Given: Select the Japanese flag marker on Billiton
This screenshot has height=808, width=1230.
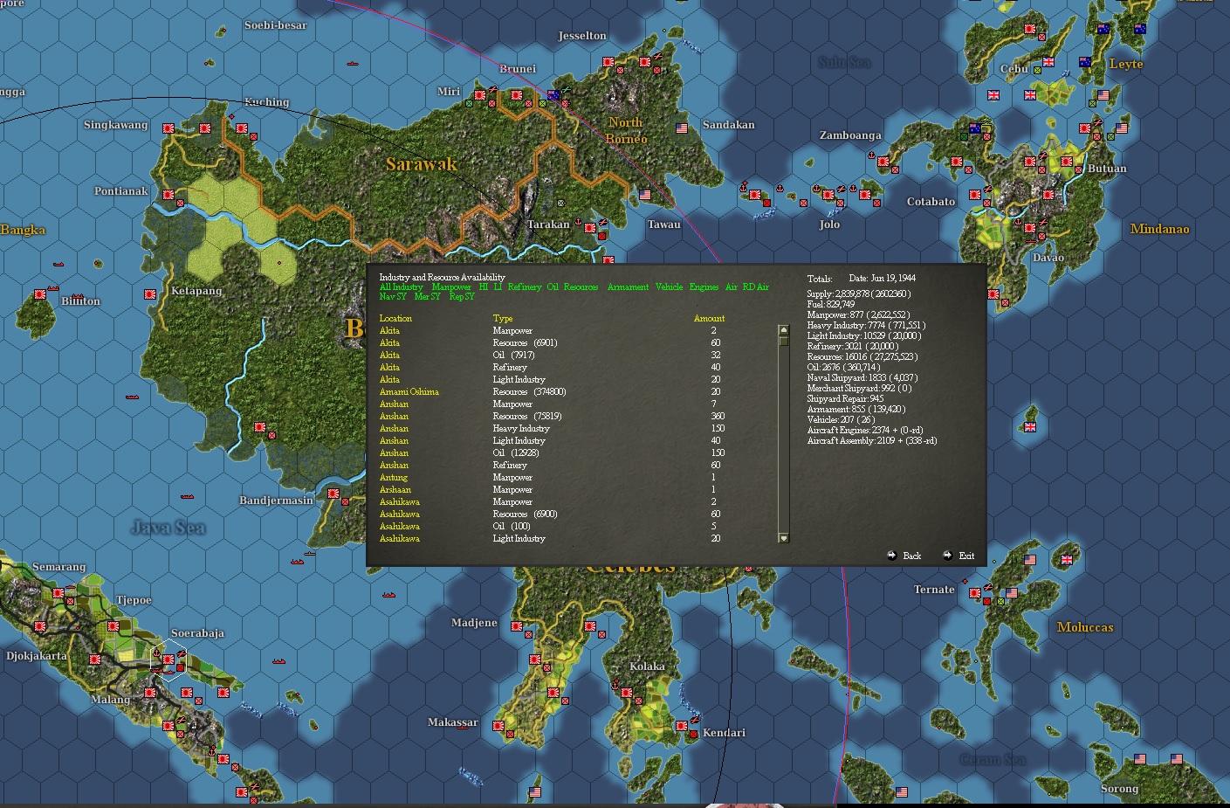Looking at the screenshot, I should click(40, 294).
